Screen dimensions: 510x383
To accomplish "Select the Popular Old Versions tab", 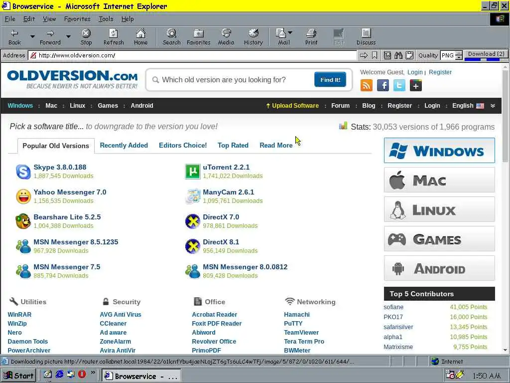I will click(56, 146).
